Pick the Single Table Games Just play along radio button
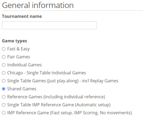The width and height of the screenshot is (143, 122). pyautogui.click(x=4, y=81)
